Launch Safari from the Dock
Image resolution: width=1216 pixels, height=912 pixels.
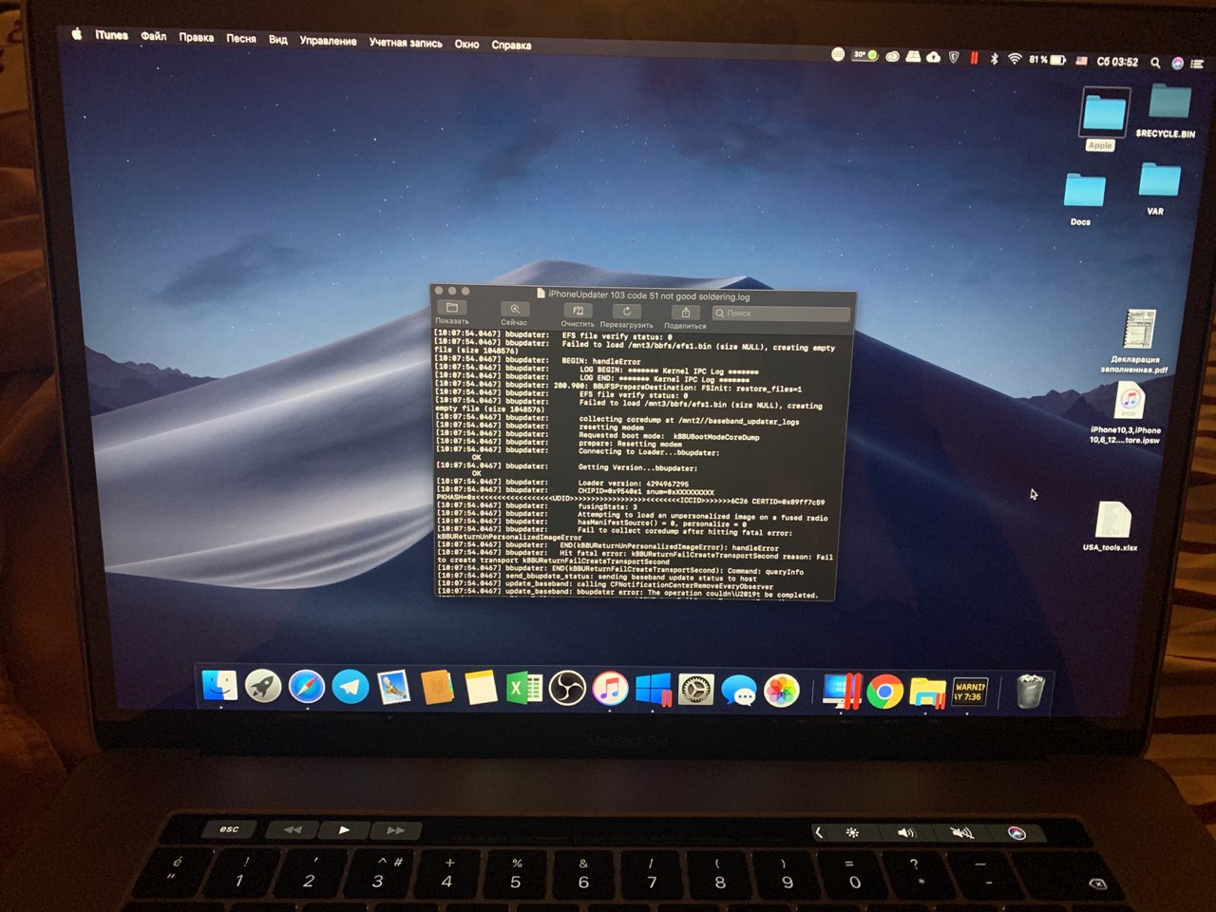[x=306, y=686]
